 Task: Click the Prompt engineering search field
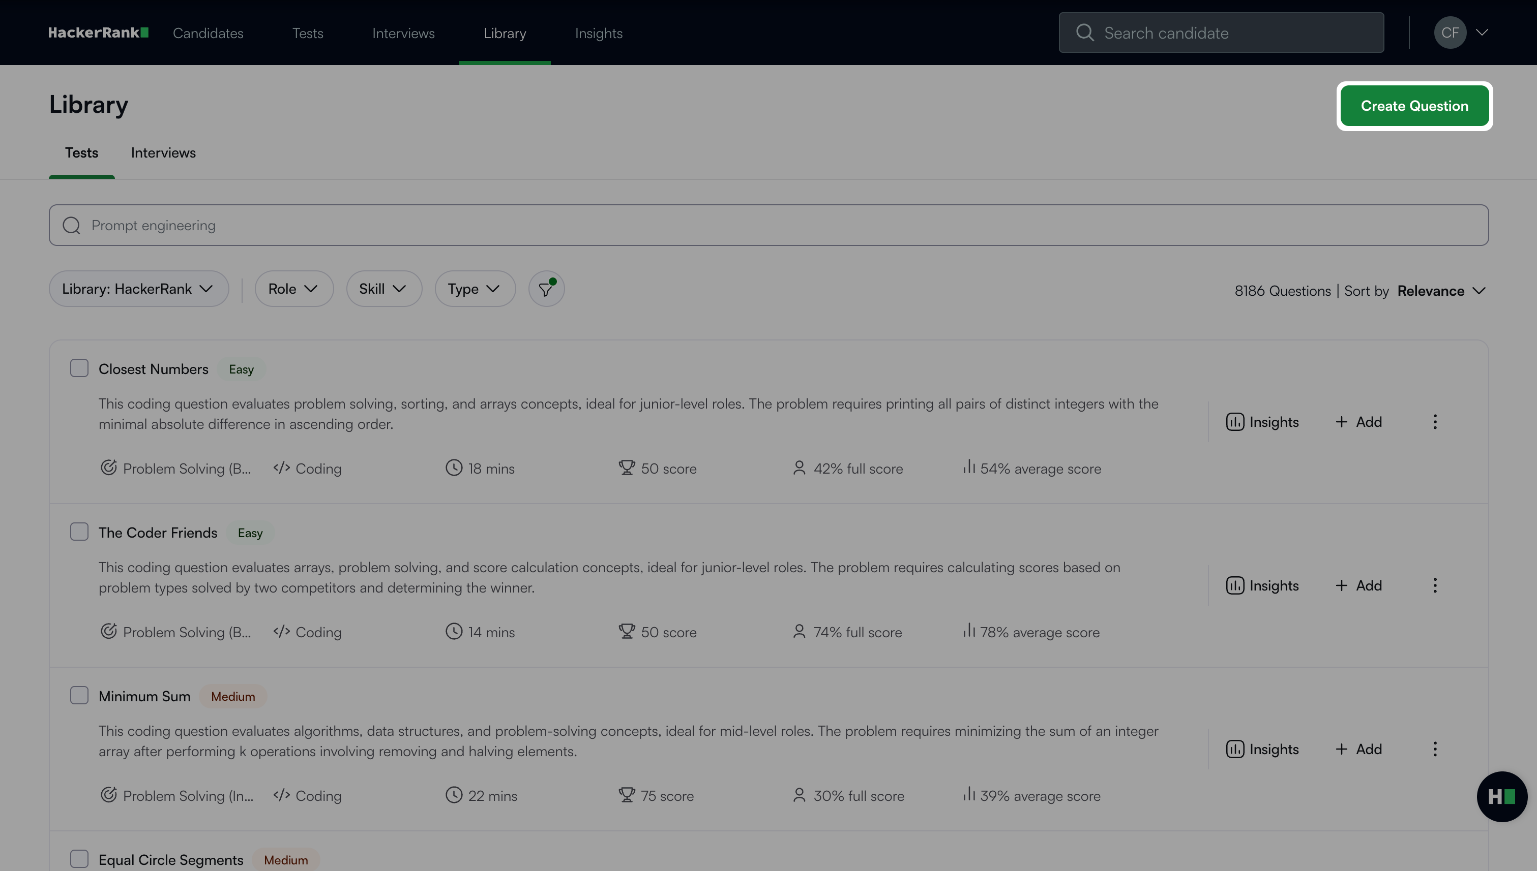click(x=768, y=226)
